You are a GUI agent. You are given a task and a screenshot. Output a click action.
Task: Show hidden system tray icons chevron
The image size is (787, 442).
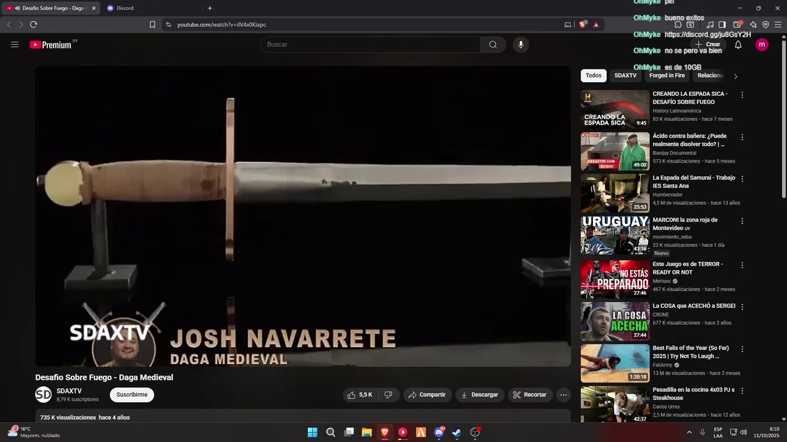click(689, 432)
